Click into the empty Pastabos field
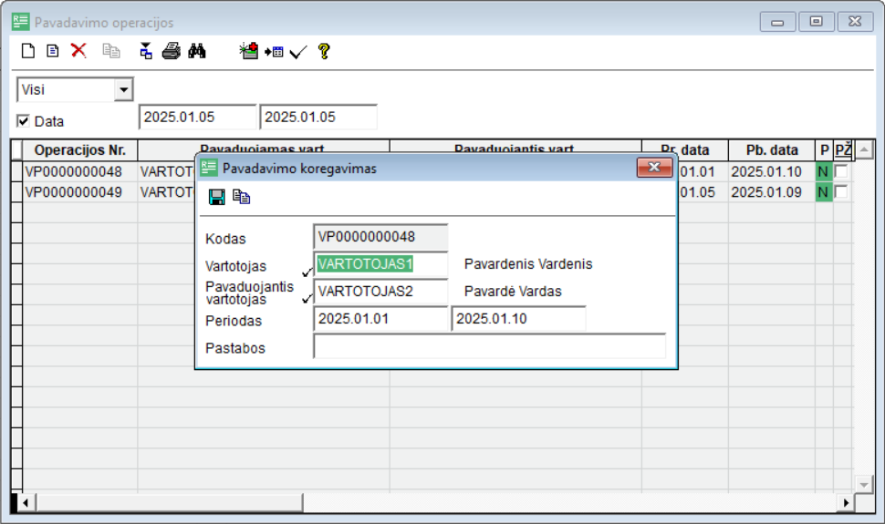Viewport: 885px width, 524px height. pyautogui.click(x=489, y=347)
